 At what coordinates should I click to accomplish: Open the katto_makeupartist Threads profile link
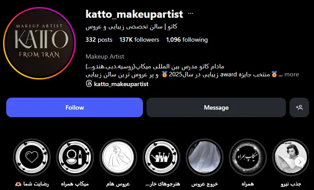(121, 84)
